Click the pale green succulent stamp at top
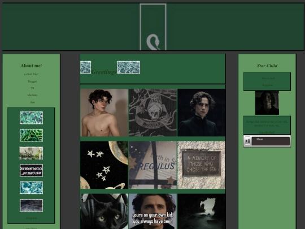 [31, 118]
